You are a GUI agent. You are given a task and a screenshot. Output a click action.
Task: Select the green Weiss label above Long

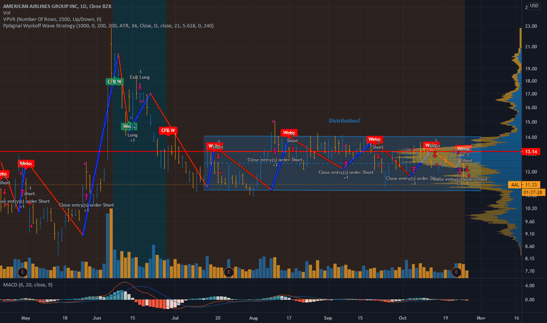129,126
